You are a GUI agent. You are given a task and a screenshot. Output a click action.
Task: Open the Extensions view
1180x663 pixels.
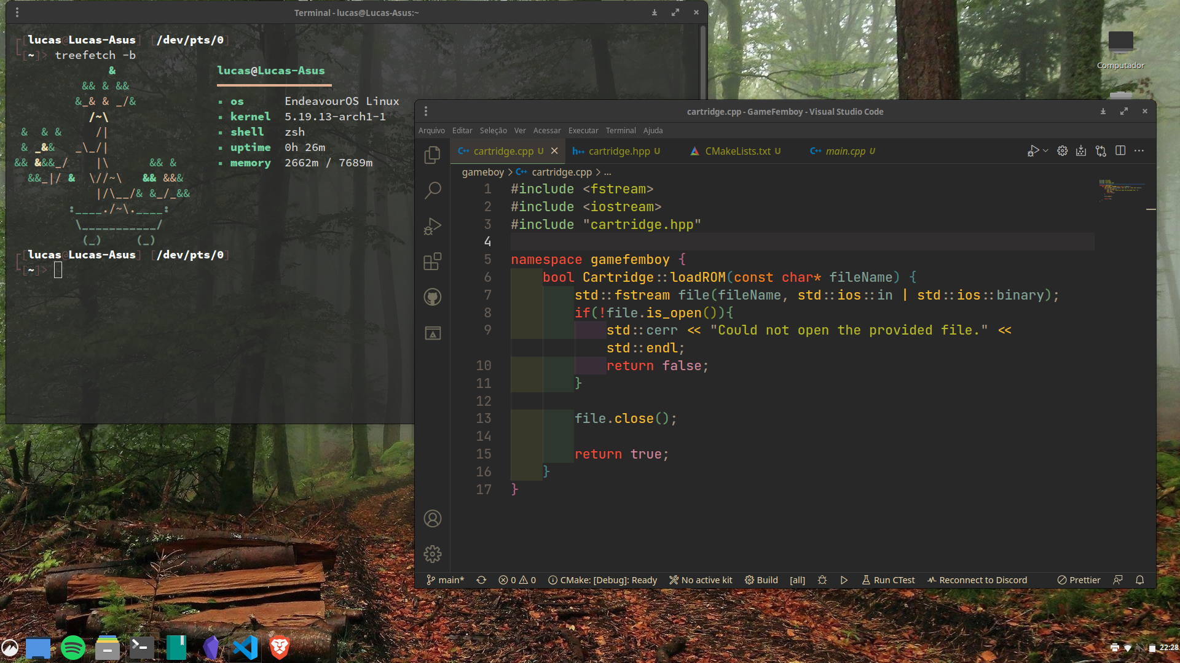click(433, 262)
